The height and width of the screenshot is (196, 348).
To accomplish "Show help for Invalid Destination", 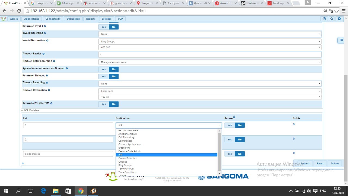I will (47, 40).
